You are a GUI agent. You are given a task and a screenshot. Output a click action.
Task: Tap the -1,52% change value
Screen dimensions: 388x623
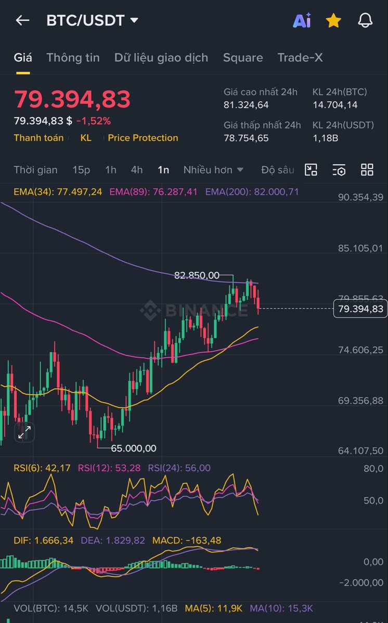94,121
